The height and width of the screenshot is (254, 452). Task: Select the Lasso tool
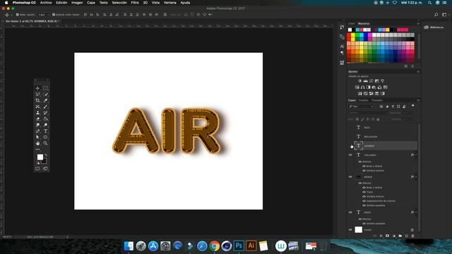[x=37, y=95]
